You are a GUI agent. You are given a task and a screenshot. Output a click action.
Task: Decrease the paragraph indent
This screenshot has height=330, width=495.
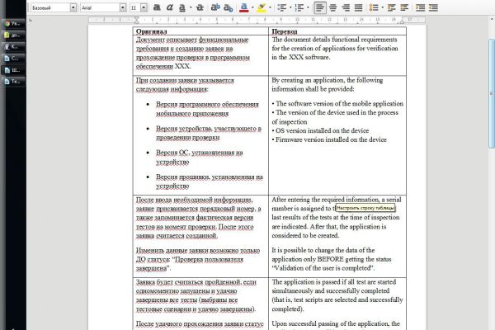point(433,7)
